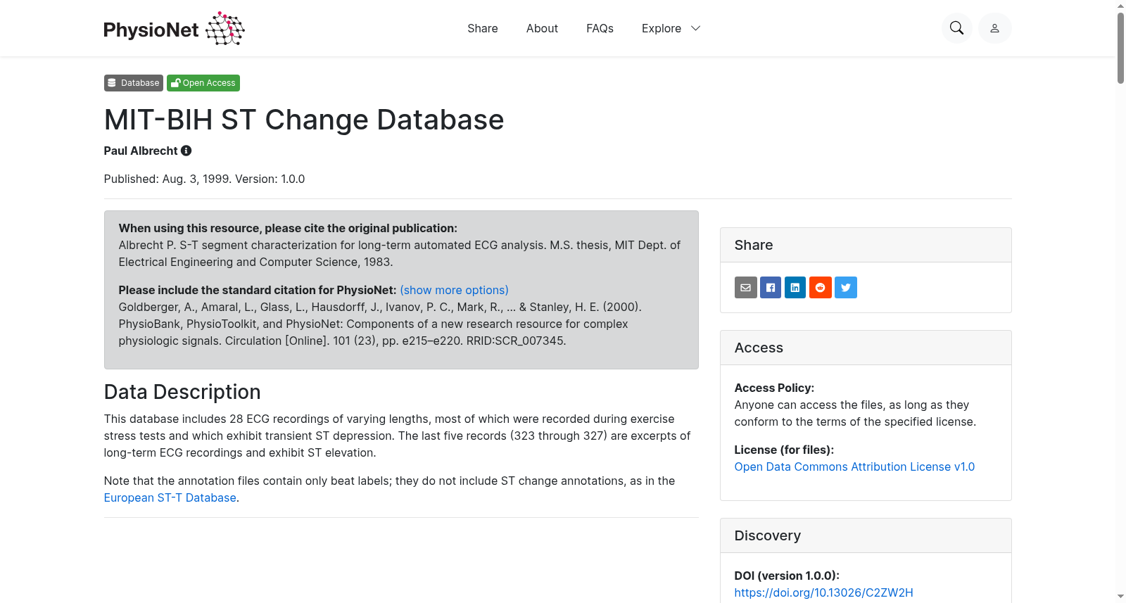Click author name Paul Albrecht

tap(141, 151)
